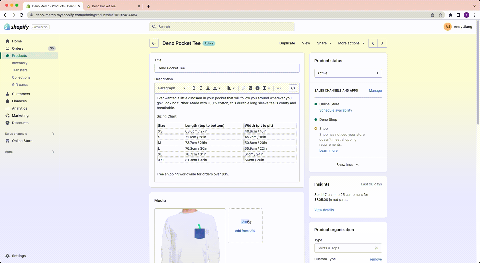Click the browser share page icon
Screen dimensions: 480x263
coord(432,15)
